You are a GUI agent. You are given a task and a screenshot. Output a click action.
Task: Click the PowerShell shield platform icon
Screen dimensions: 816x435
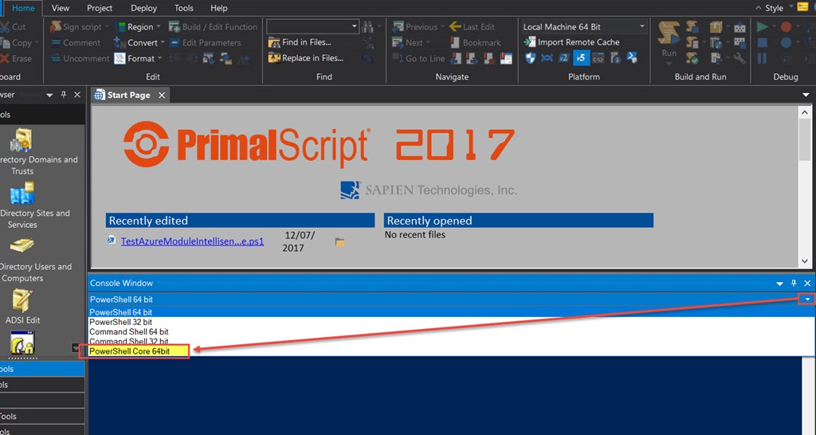click(632, 57)
